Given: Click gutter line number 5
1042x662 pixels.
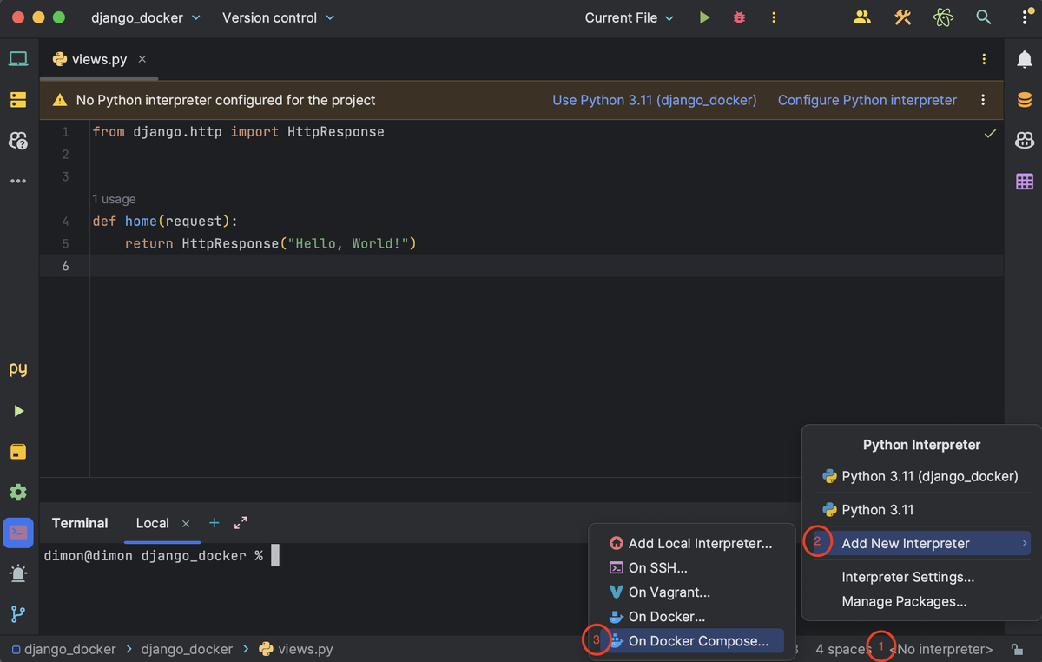Looking at the screenshot, I should click(66, 243).
